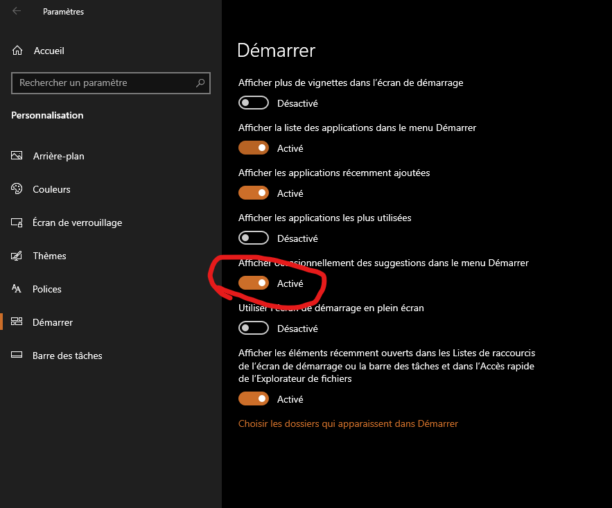
Task: Enable full screen Start toggle
Action: pyautogui.click(x=253, y=329)
